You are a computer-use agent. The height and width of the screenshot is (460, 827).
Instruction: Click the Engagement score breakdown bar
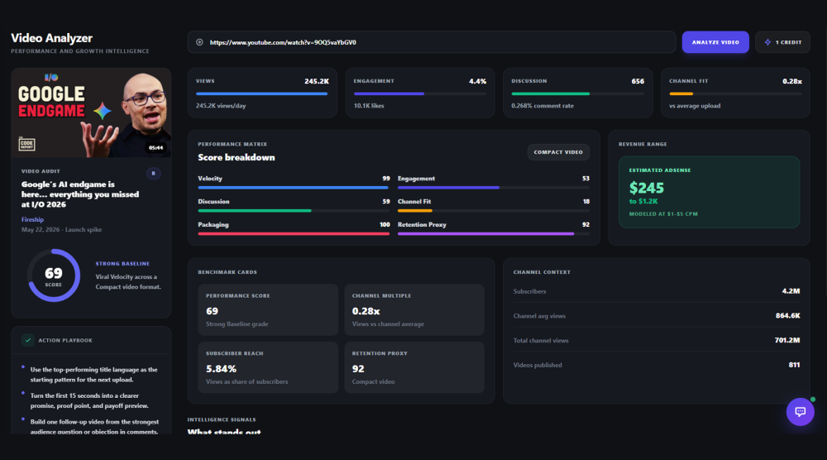pyautogui.click(x=494, y=187)
